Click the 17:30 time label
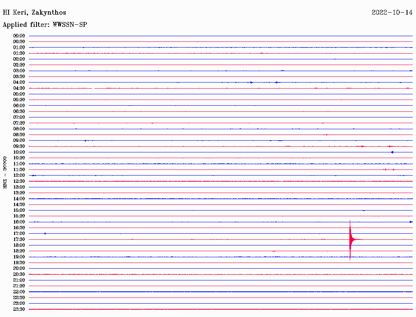The width and height of the screenshot is (416, 317). pos(19,239)
